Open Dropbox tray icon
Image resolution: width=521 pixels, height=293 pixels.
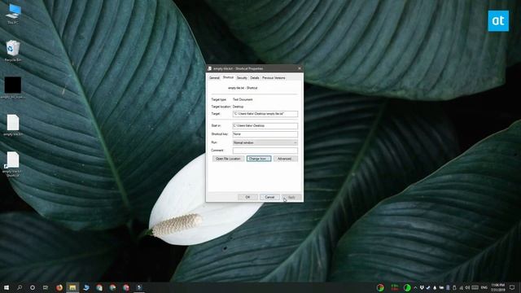click(422, 287)
